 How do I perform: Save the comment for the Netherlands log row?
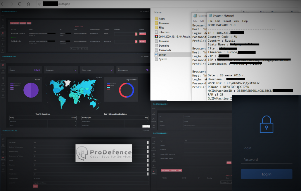click(x=136, y=42)
